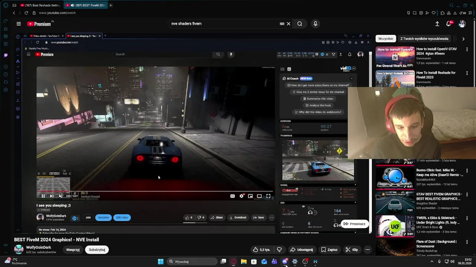Open options menu for TWERL x Ekko video

[467, 218]
